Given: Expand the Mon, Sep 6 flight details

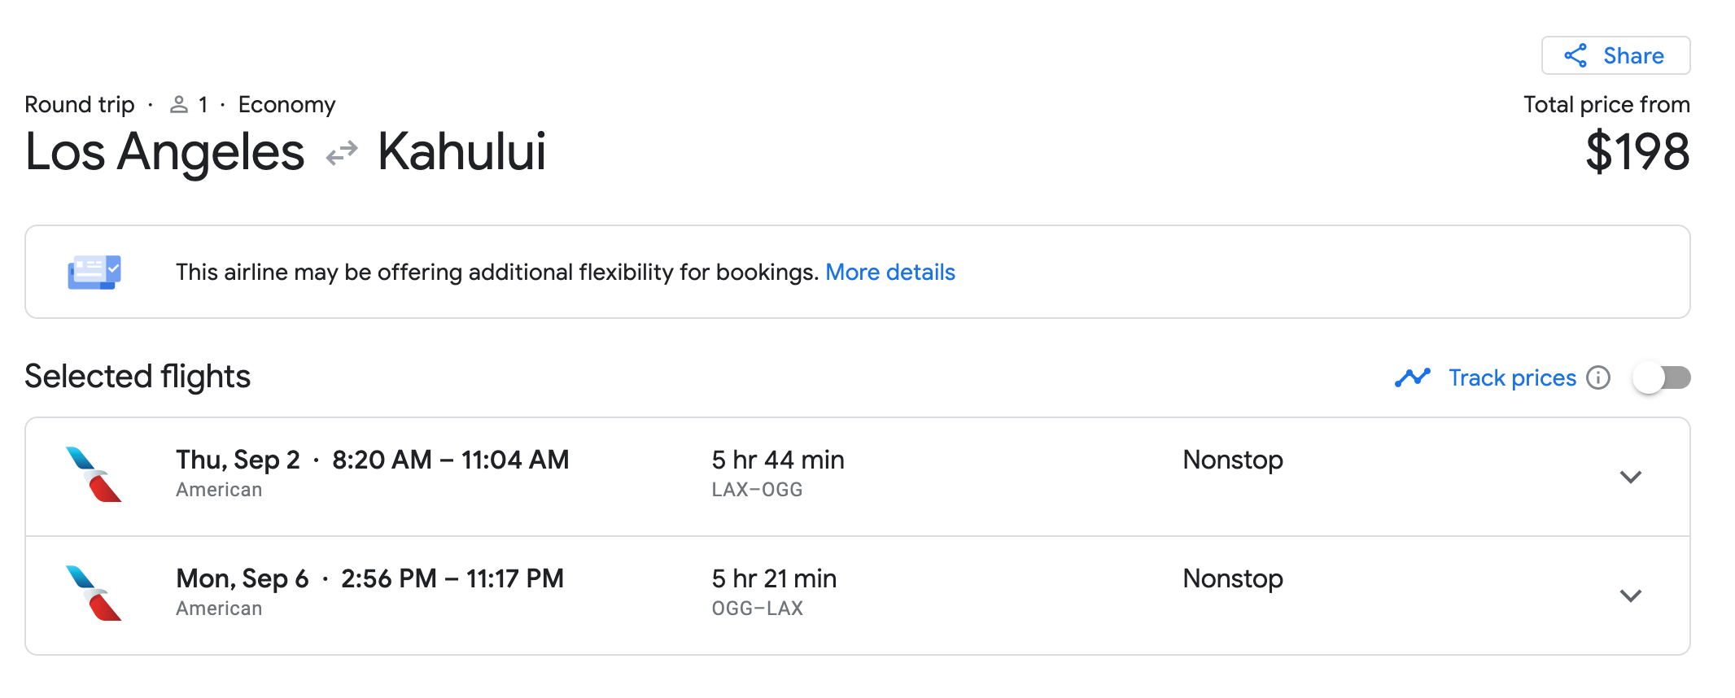Looking at the screenshot, I should pos(1630,595).
